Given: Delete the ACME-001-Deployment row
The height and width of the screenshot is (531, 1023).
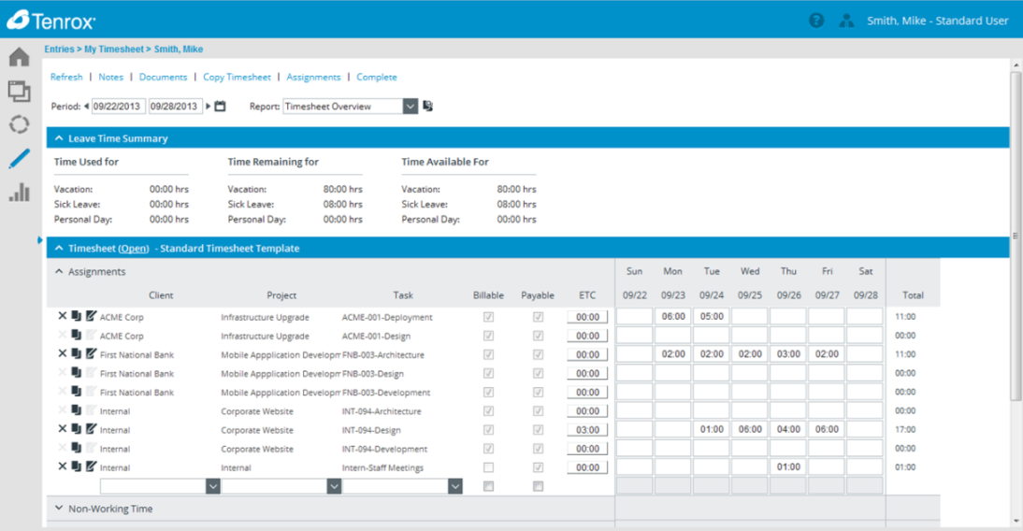Looking at the screenshot, I should 62,316.
